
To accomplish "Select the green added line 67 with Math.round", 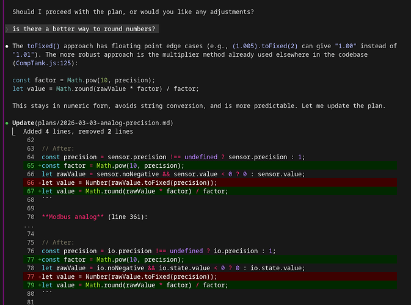I will click(135, 191).
